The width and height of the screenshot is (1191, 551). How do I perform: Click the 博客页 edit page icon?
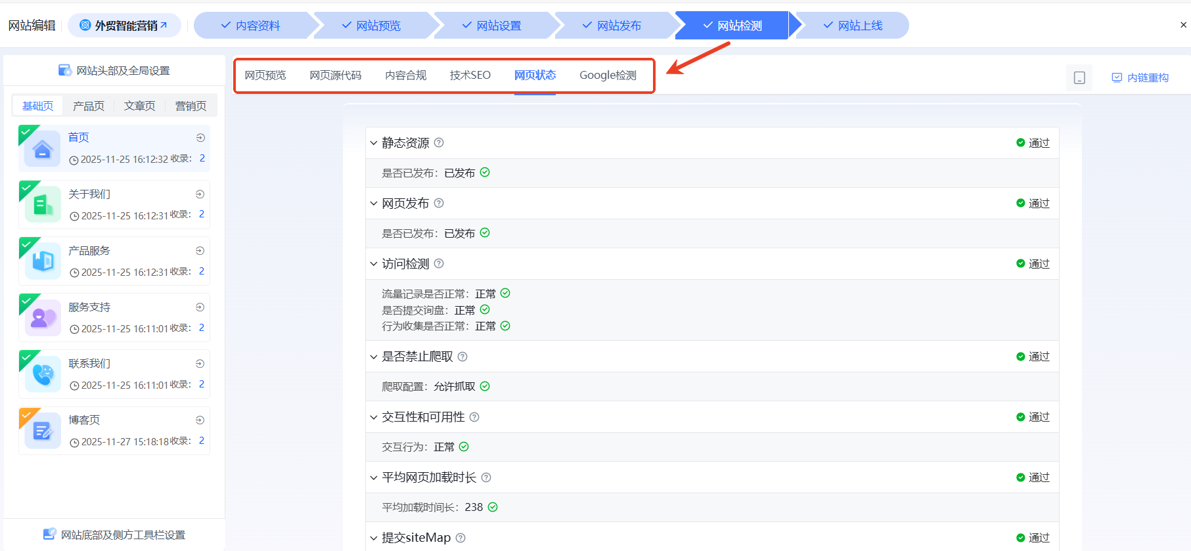coord(43,431)
